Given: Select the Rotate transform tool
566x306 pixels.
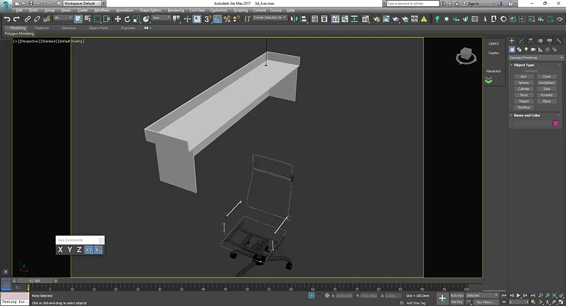Looking at the screenshot, I should 127,19.
